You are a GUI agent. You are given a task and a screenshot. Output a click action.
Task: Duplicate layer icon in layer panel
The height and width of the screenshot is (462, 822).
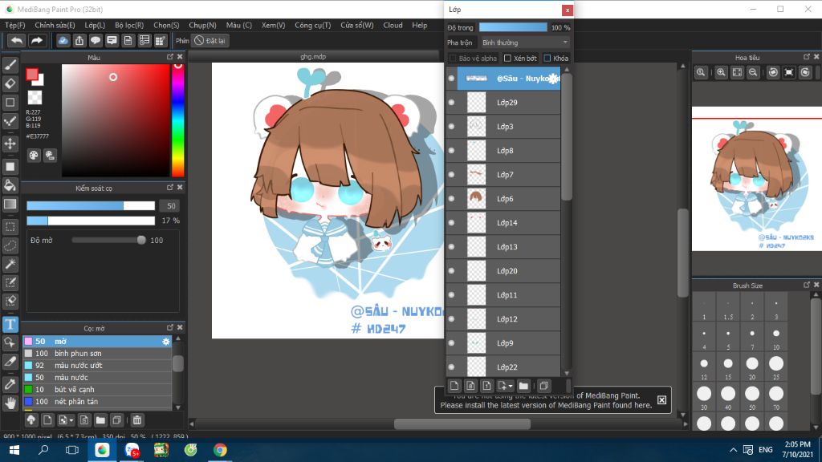pyautogui.click(x=543, y=386)
